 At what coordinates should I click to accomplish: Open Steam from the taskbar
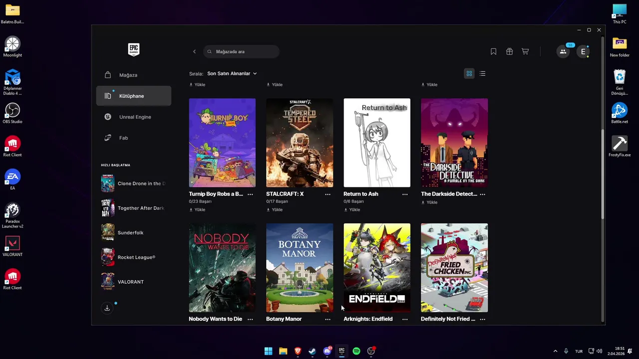click(x=313, y=351)
